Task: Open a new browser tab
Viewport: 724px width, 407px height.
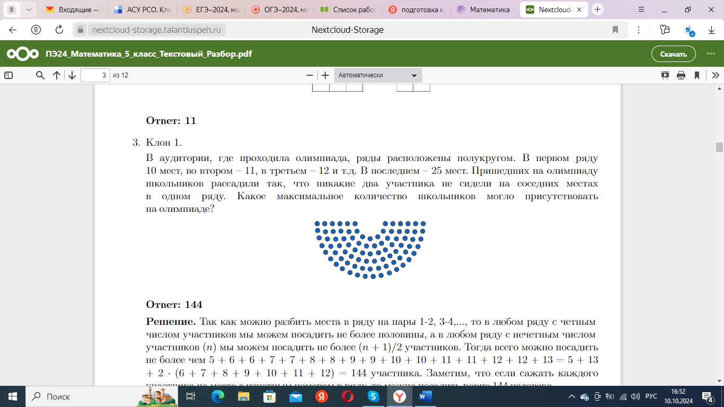Action: (598, 10)
